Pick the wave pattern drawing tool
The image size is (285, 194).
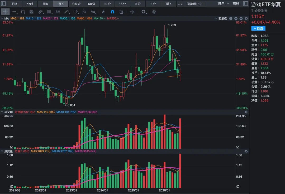[67, 12]
